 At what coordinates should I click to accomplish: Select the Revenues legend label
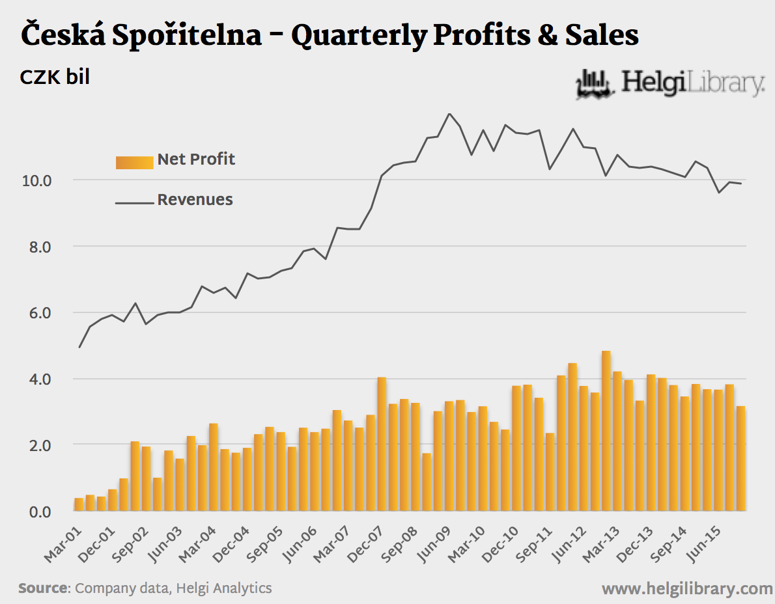[195, 200]
